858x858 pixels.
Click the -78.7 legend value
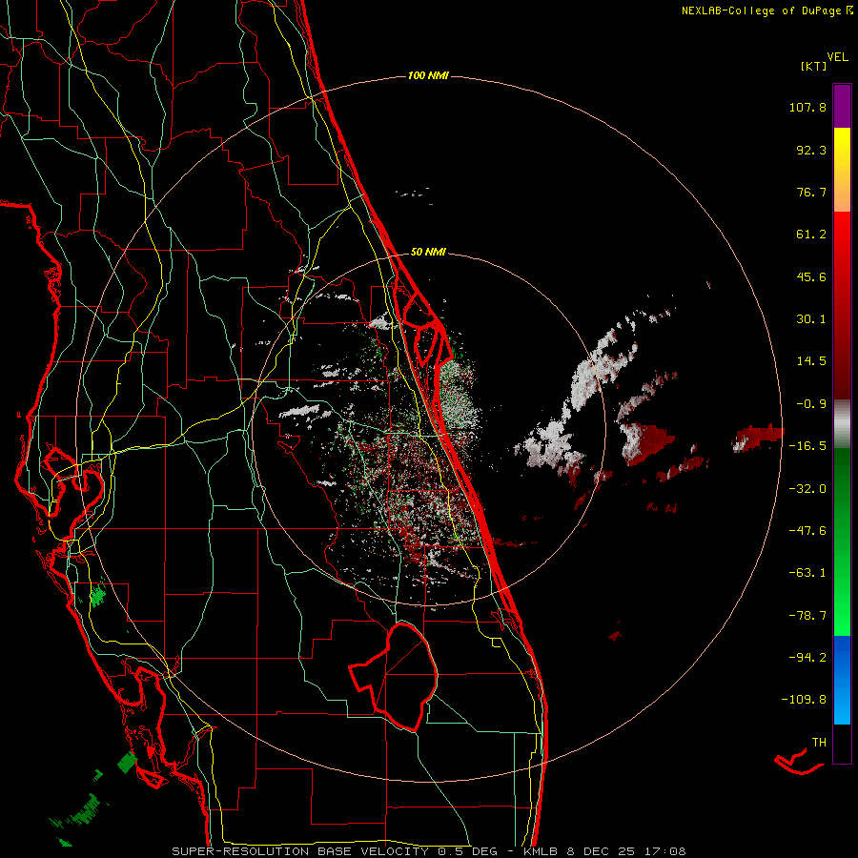point(807,616)
